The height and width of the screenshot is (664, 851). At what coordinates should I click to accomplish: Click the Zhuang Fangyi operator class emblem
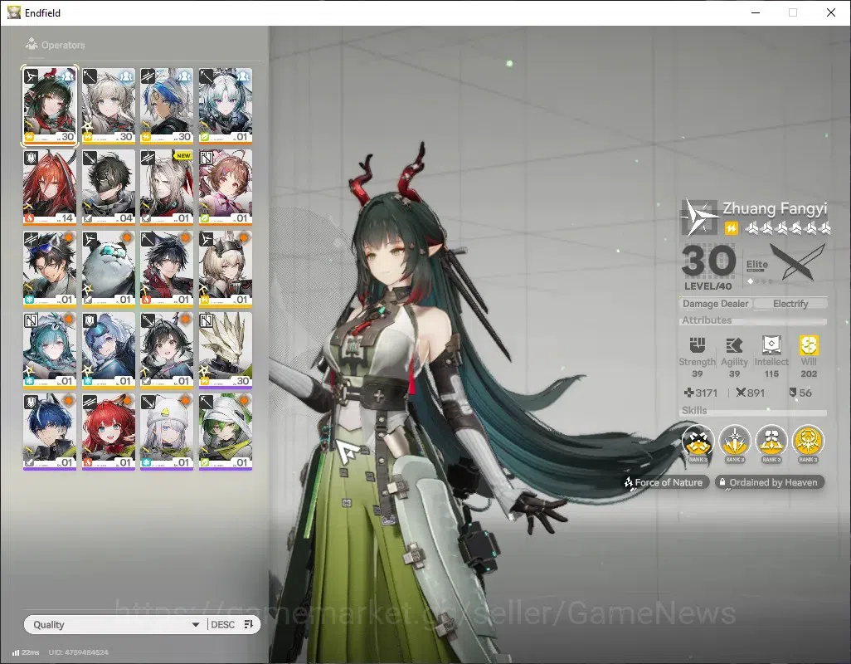699,217
